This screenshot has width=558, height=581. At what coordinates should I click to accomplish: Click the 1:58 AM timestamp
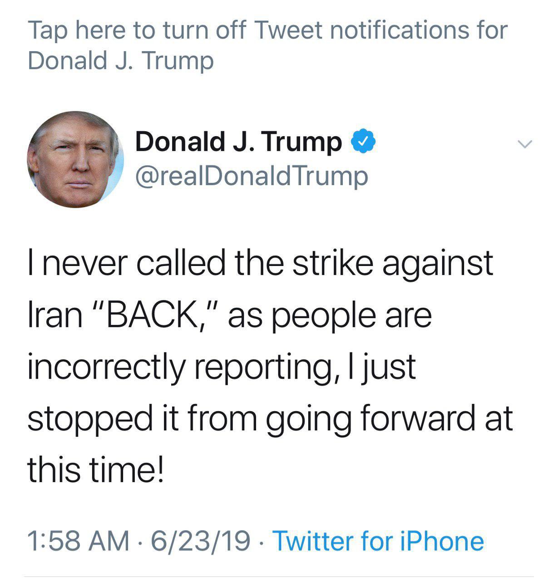pyautogui.click(x=79, y=541)
